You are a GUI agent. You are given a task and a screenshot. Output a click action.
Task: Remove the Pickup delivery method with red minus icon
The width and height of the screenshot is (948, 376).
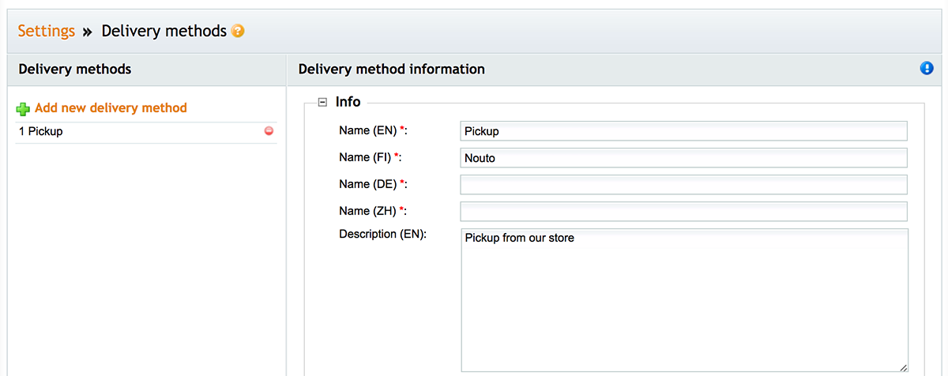pyautogui.click(x=269, y=131)
